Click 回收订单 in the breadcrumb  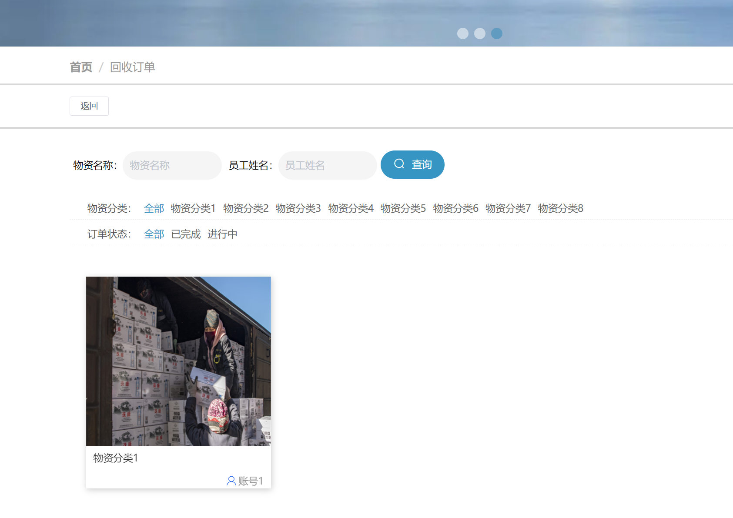133,67
